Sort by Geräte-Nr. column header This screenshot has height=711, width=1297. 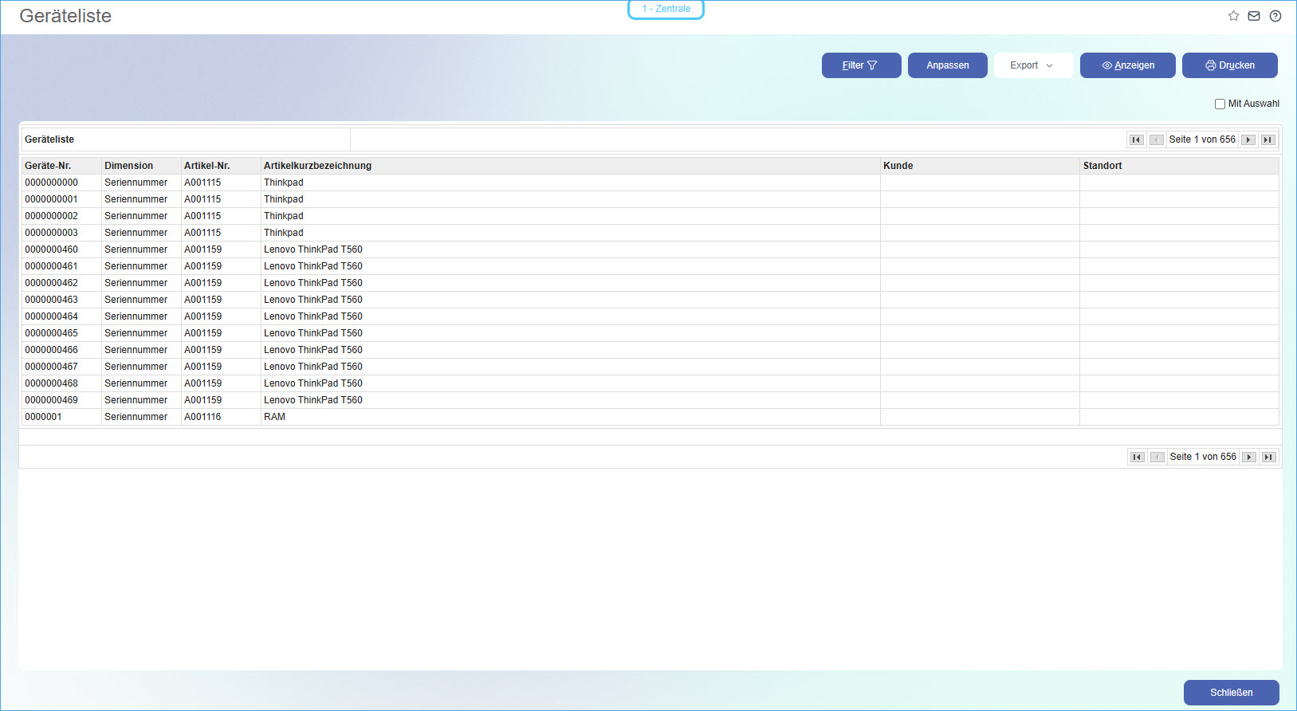click(48, 166)
